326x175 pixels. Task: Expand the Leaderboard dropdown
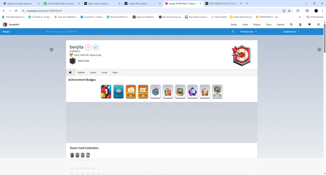[x=291, y=32]
